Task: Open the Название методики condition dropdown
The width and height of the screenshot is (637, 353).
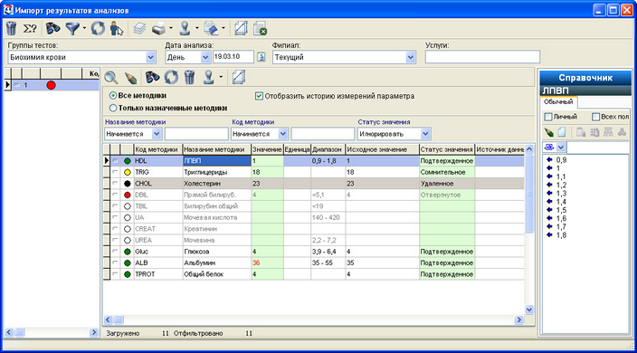Action: coord(157,134)
